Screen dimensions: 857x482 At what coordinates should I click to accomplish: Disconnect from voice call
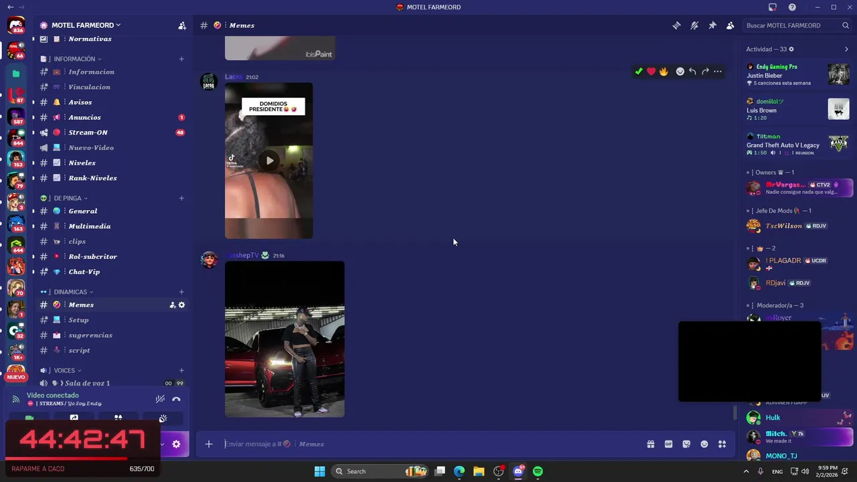176,399
